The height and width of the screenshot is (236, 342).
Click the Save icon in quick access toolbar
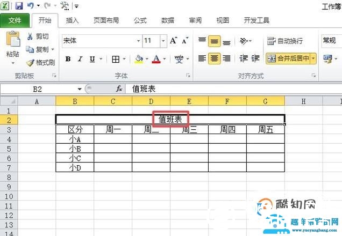tap(19, 5)
